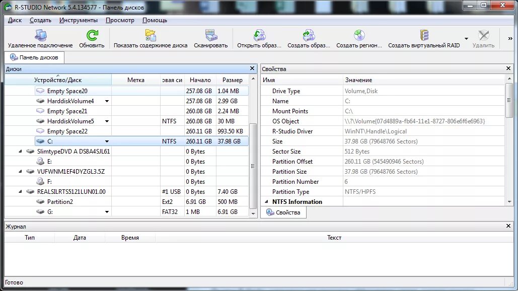Click the Empty Space21 drive icon
This screenshot has height=291, width=518.
coord(40,111)
